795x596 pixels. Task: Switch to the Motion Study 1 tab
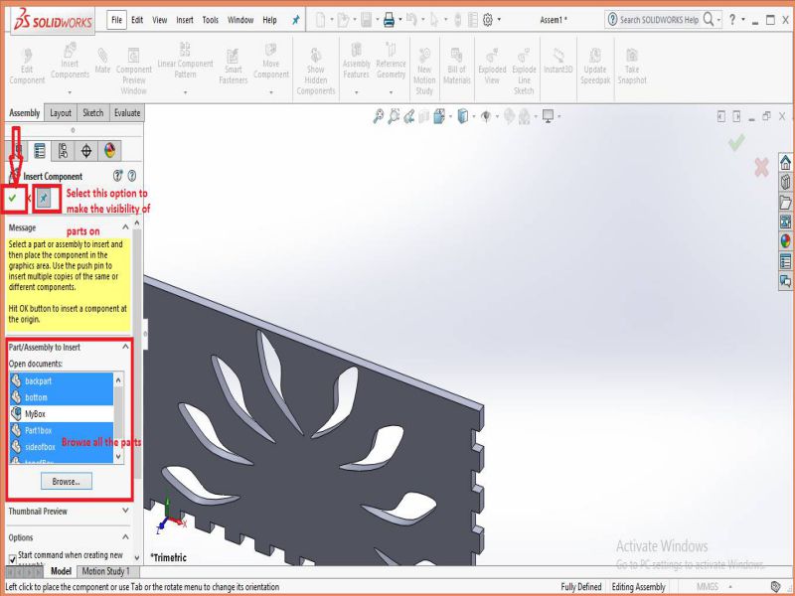coord(105,571)
